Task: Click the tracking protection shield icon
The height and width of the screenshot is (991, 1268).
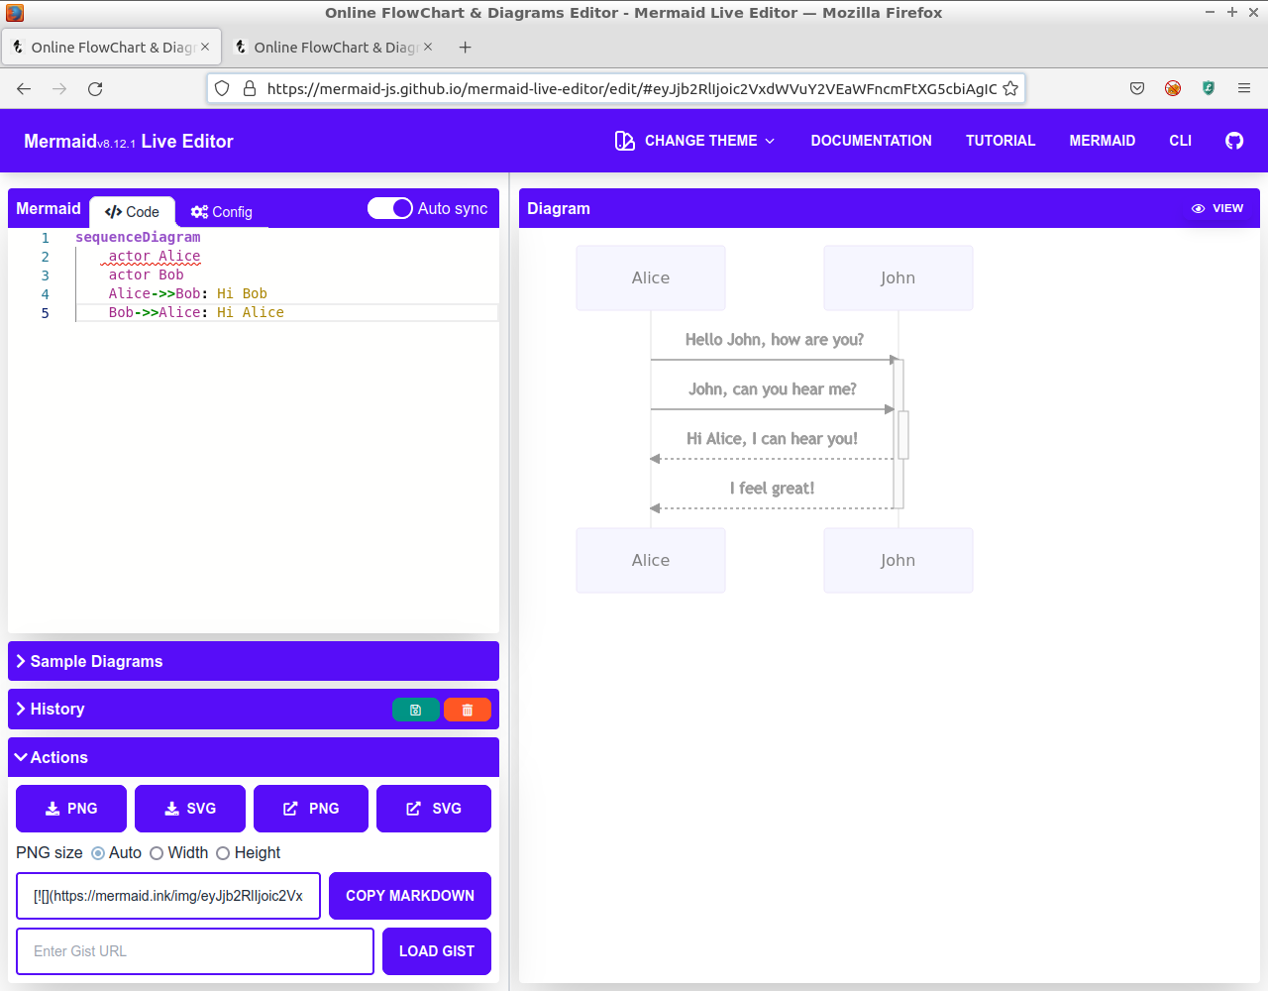Action: pyautogui.click(x=222, y=88)
